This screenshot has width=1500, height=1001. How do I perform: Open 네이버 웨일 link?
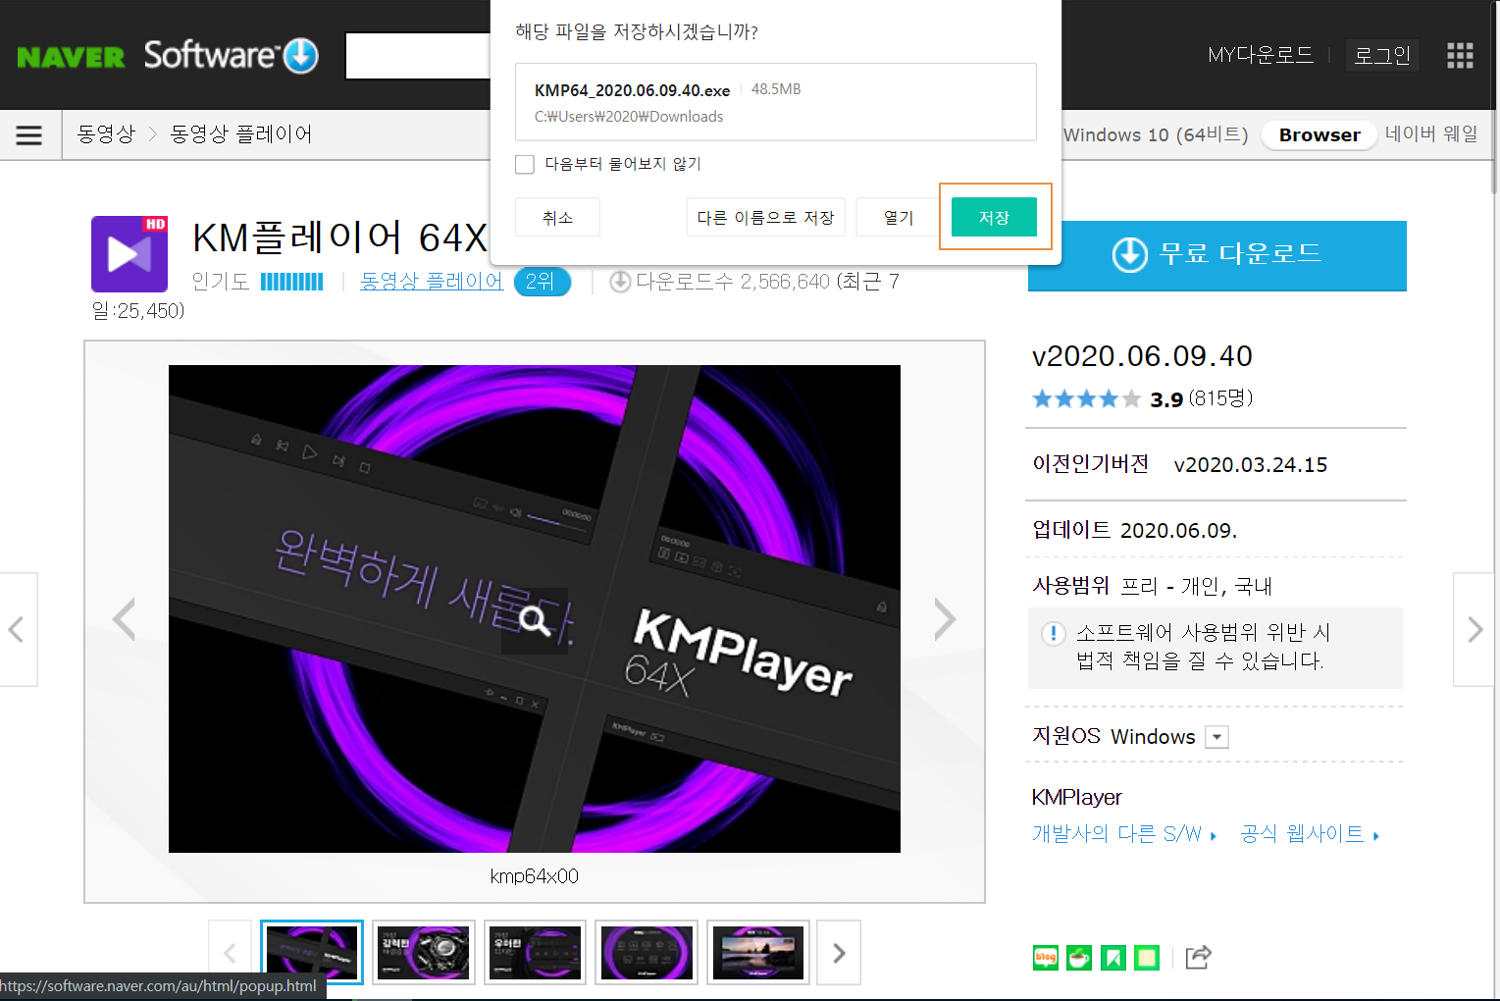pyautogui.click(x=1431, y=134)
